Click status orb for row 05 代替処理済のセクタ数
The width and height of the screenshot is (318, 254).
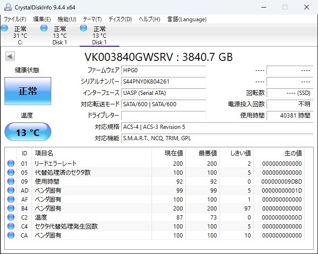[11, 172]
